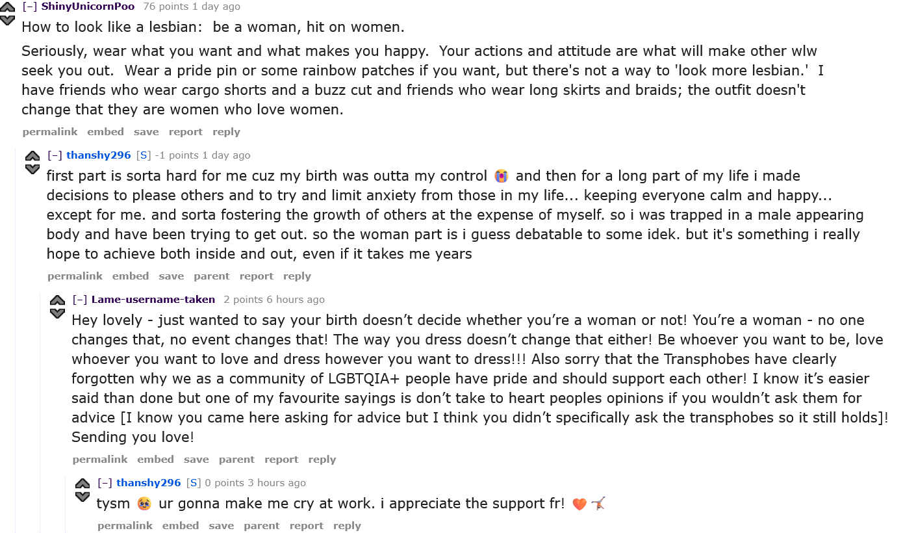This screenshot has height=533, width=903.
Task: Collapse thanshy296's tysm reply
Action: tap(105, 483)
